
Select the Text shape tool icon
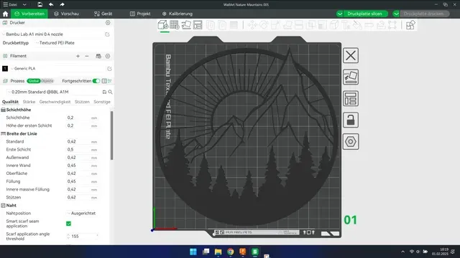[346, 25]
